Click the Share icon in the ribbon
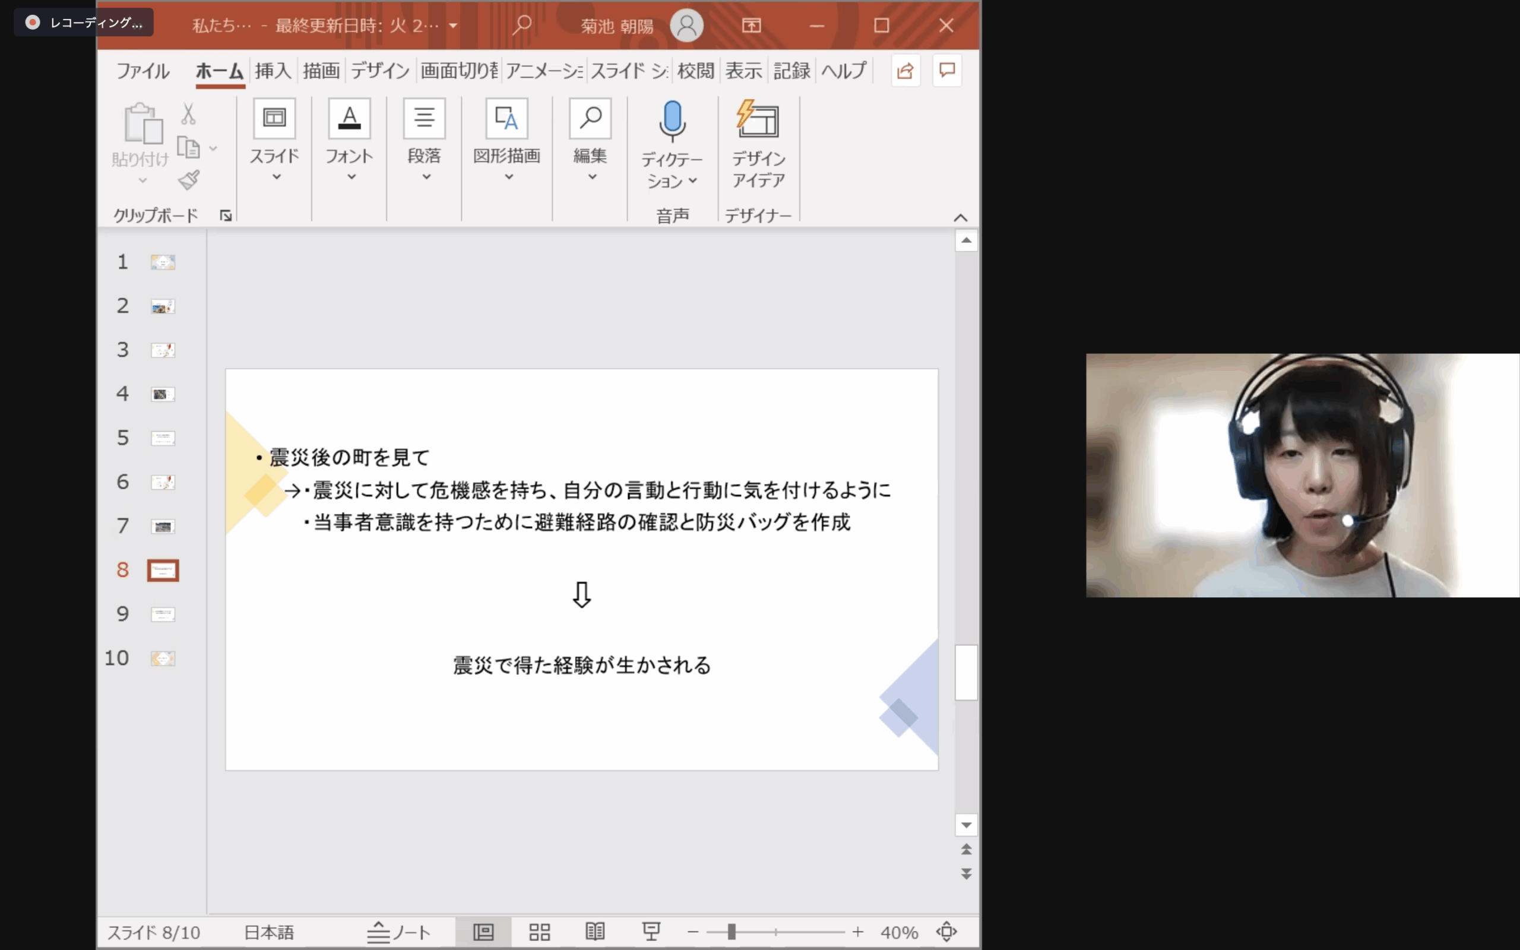The width and height of the screenshot is (1520, 950). 905,71
